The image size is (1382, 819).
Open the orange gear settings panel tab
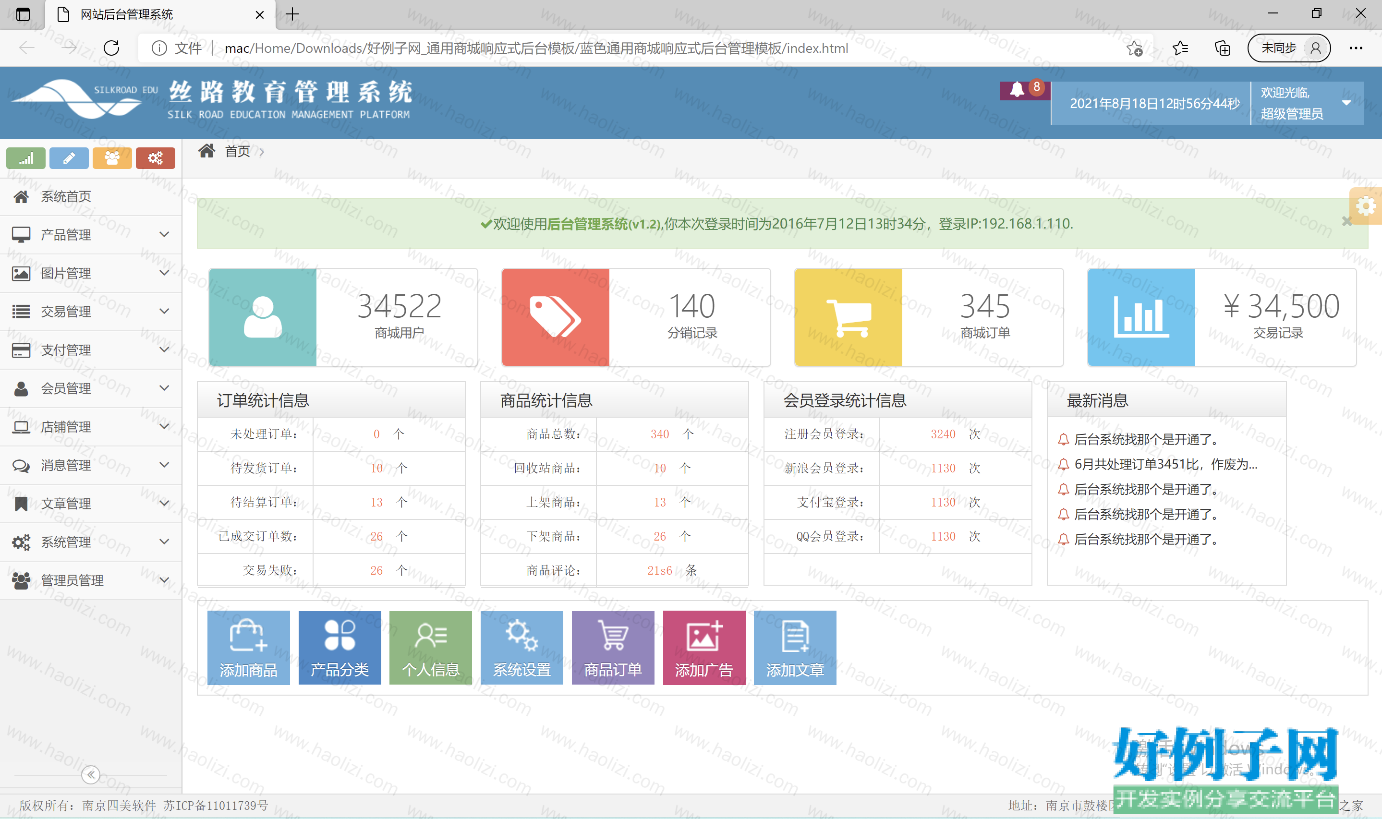[x=1366, y=206]
